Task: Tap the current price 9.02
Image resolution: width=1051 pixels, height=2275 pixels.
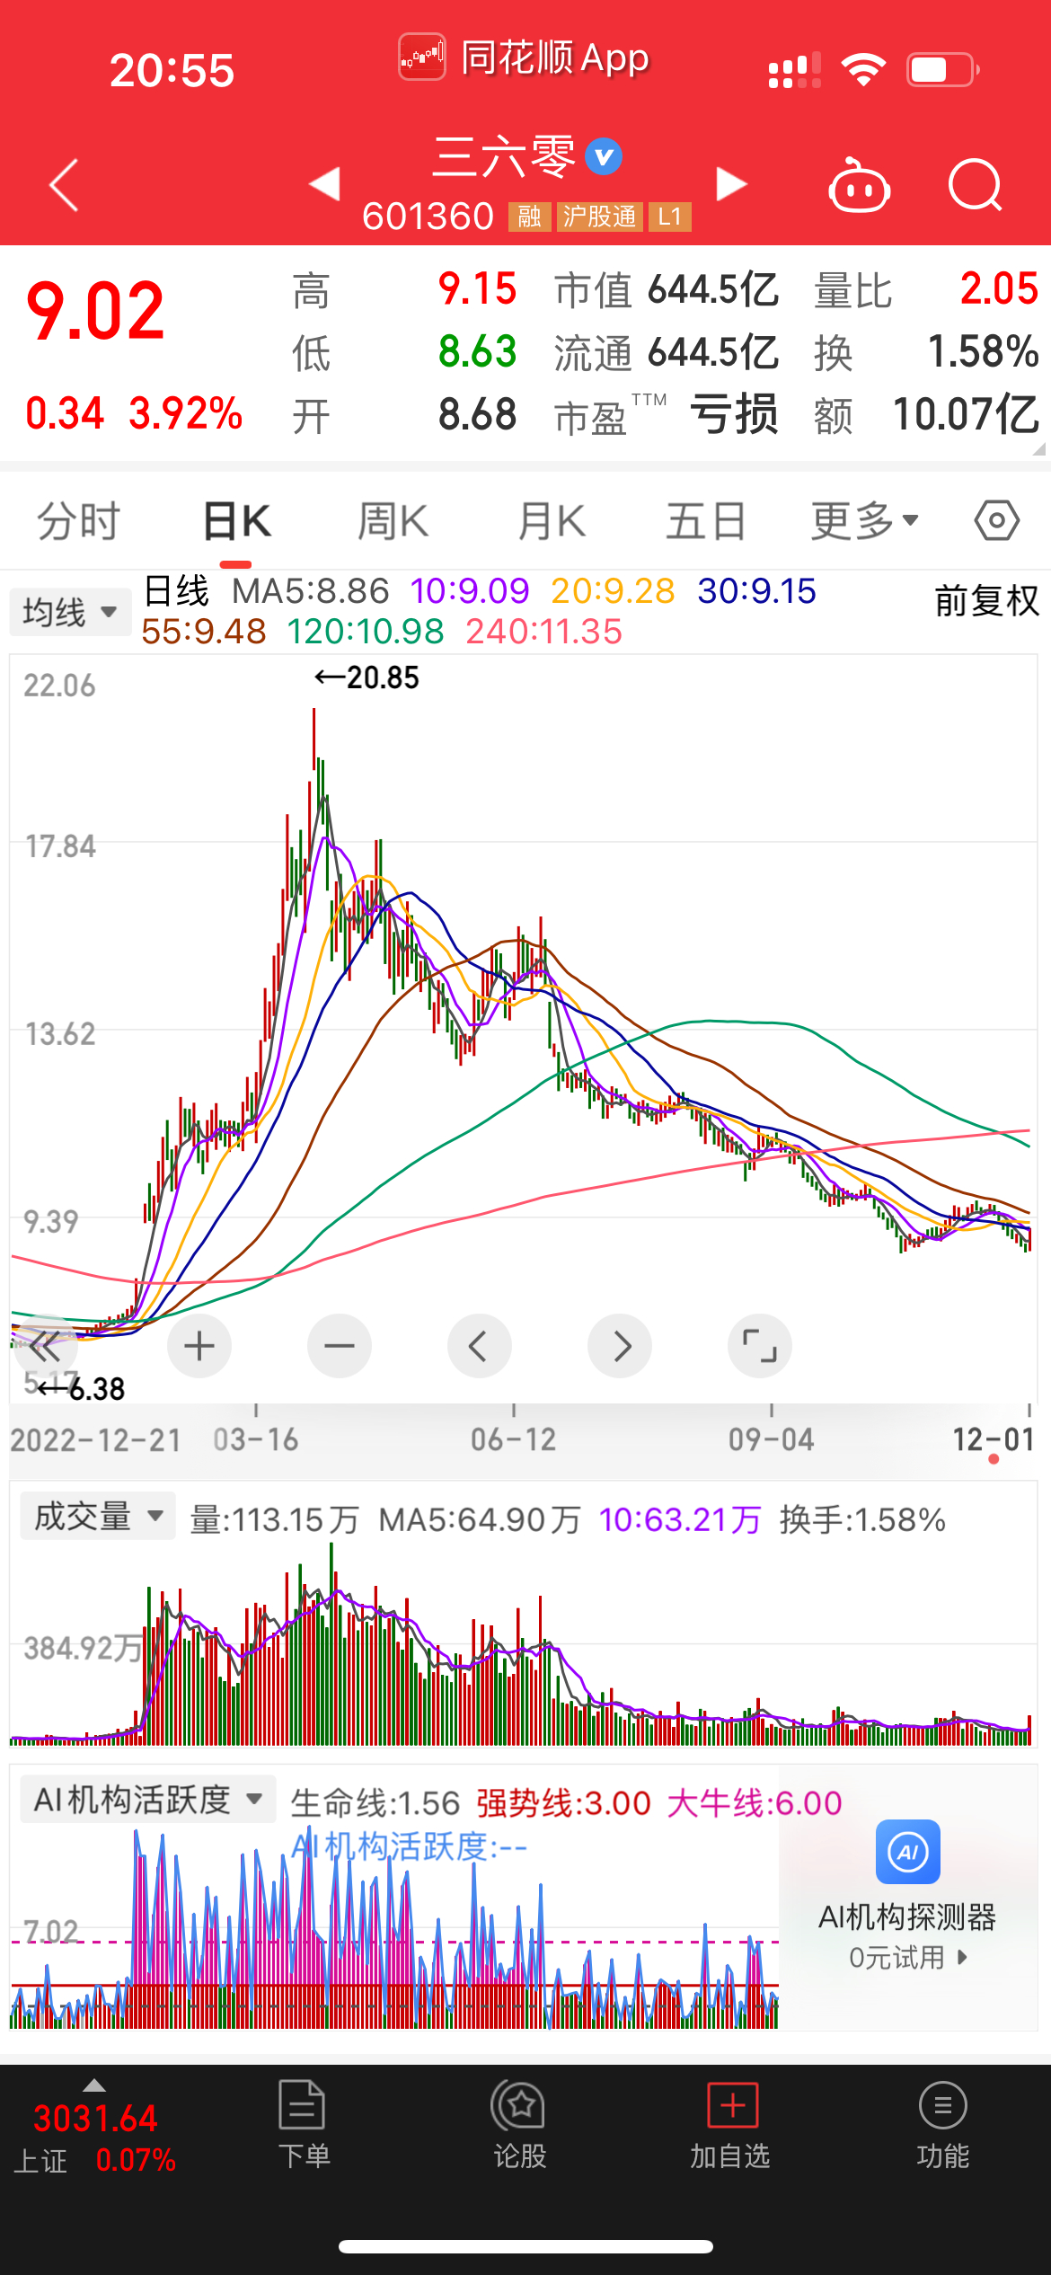Action: [95, 311]
